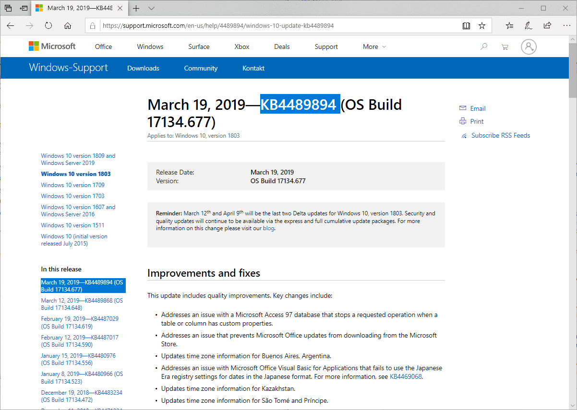Set these tabs aside icon
Viewport: 577px width, 410px height.
click(x=24, y=8)
